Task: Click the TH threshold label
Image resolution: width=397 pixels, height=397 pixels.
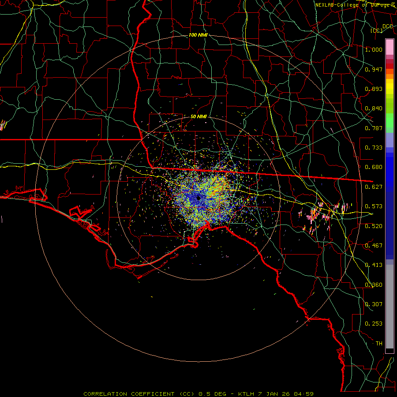Action: tap(379, 344)
